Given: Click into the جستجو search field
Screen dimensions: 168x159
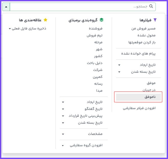Looking at the screenshot, I should point(77,6).
